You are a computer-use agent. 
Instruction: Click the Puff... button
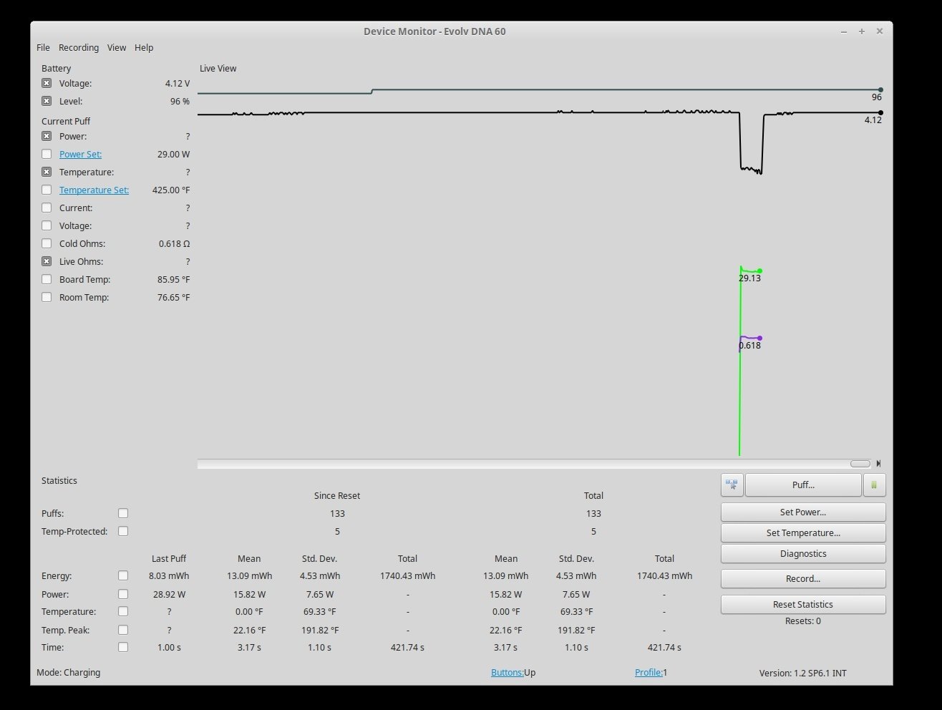coord(802,485)
